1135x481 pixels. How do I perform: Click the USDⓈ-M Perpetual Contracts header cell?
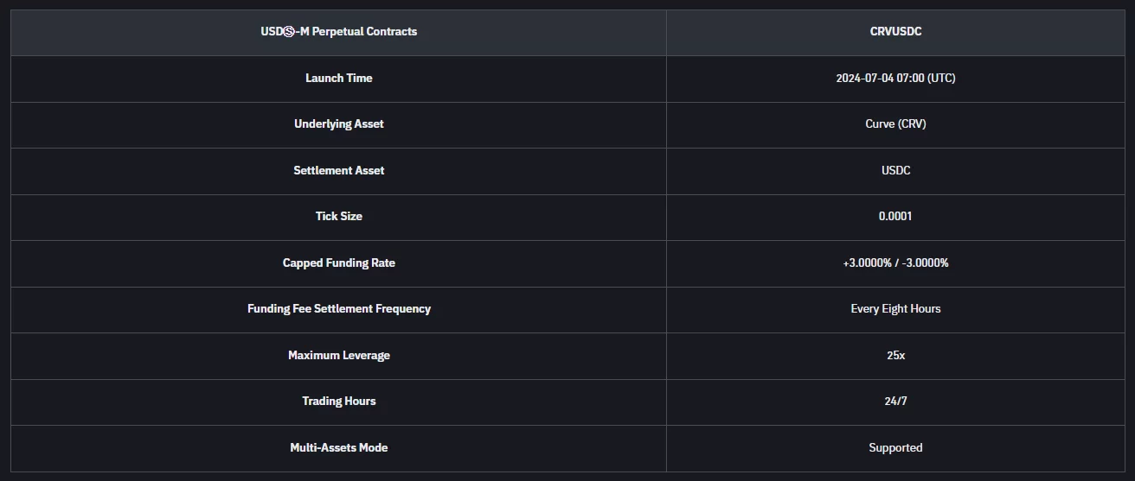[338, 32]
